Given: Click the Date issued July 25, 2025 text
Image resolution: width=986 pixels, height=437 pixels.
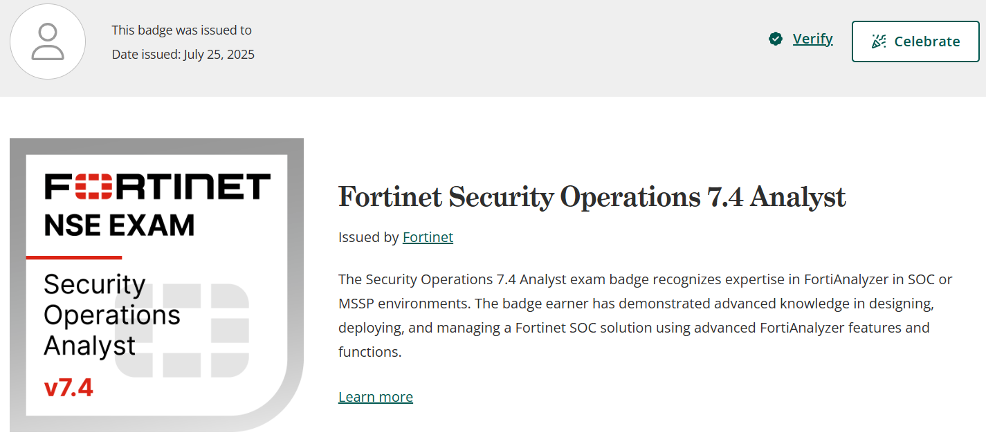Looking at the screenshot, I should 183,55.
